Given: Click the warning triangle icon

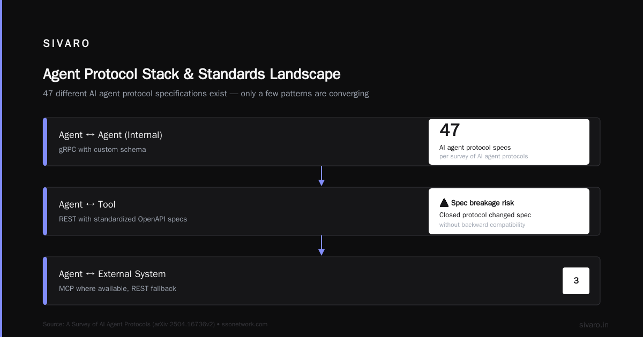Looking at the screenshot, I should [444, 203].
